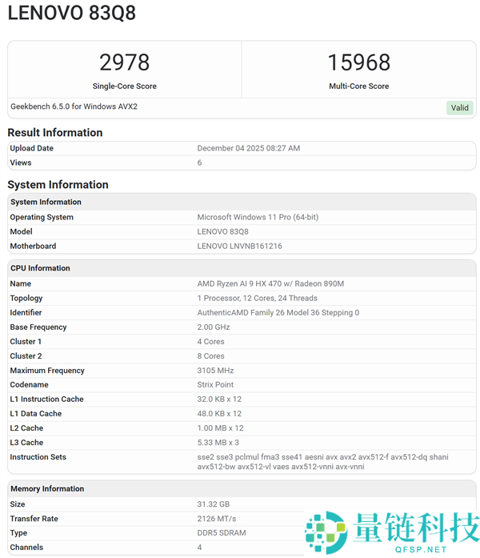480x558 pixels.
Task: Click the Model value 'LENOVO 83Q8' in table
Action: click(x=223, y=231)
